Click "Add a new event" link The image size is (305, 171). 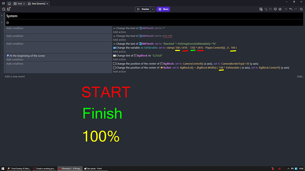click(x=15, y=76)
